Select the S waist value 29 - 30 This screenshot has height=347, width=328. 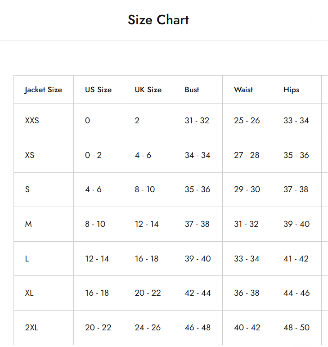click(247, 189)
